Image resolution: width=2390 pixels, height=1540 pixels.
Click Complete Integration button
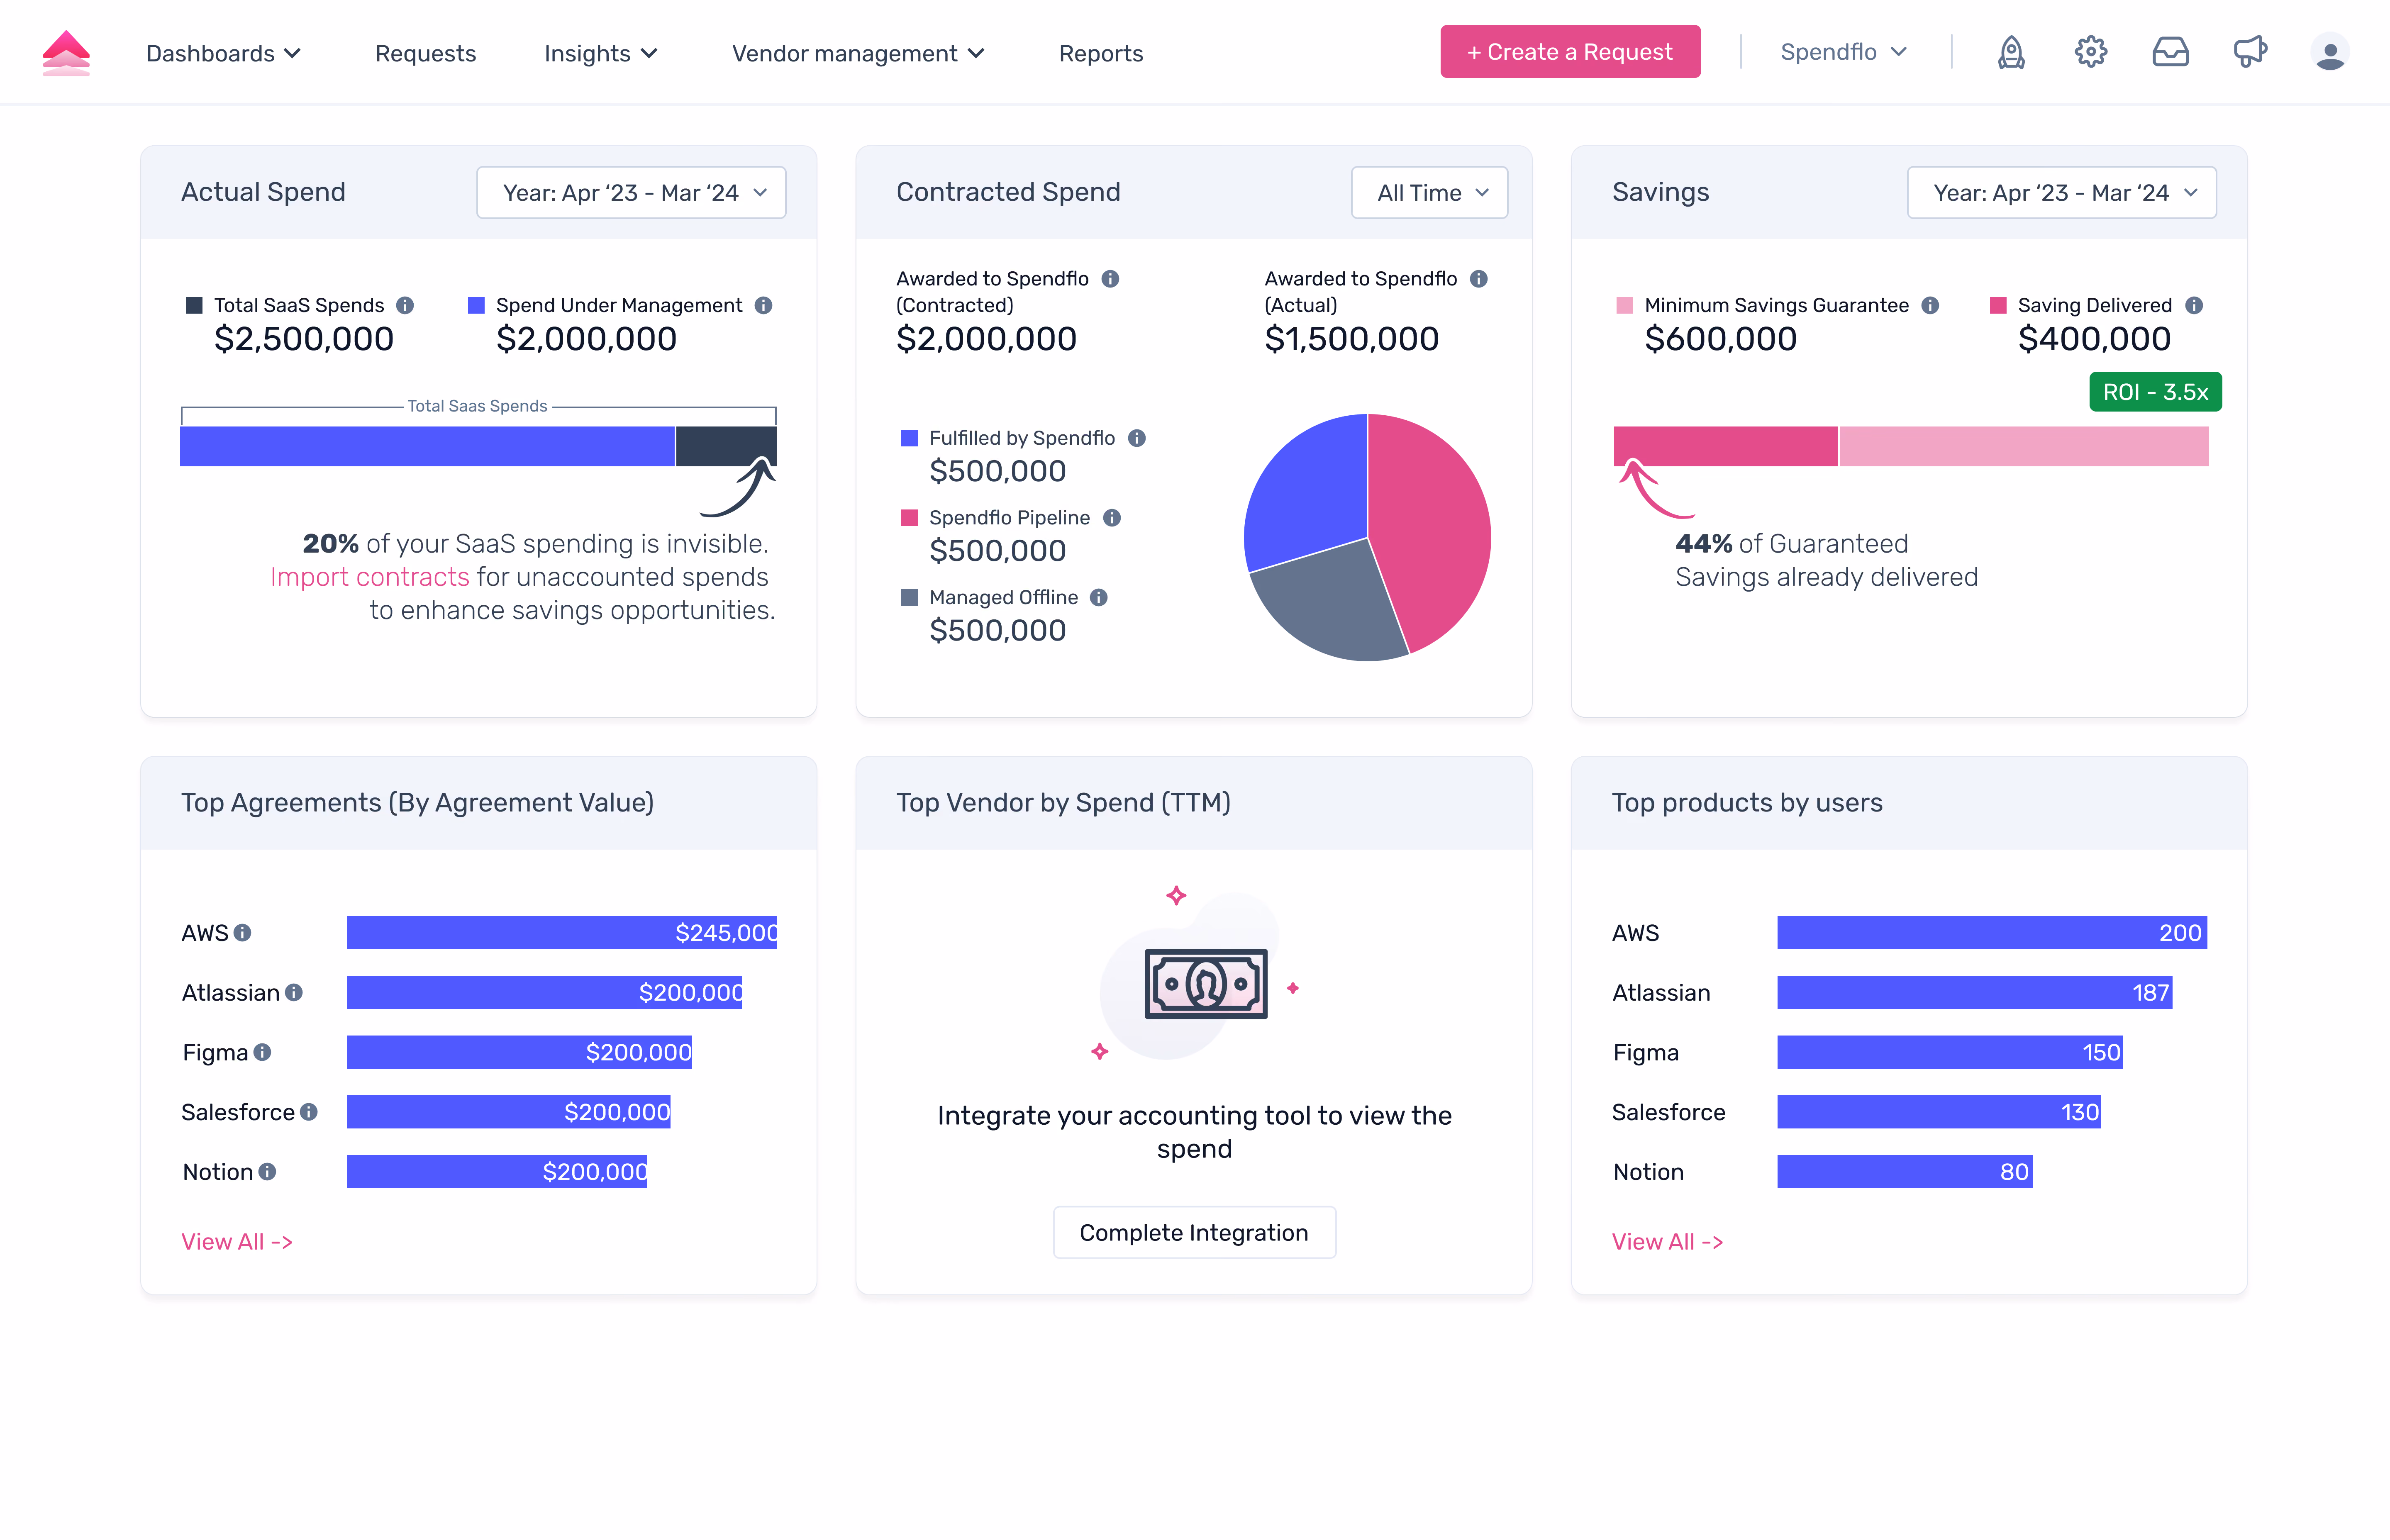point(1194,1232)
